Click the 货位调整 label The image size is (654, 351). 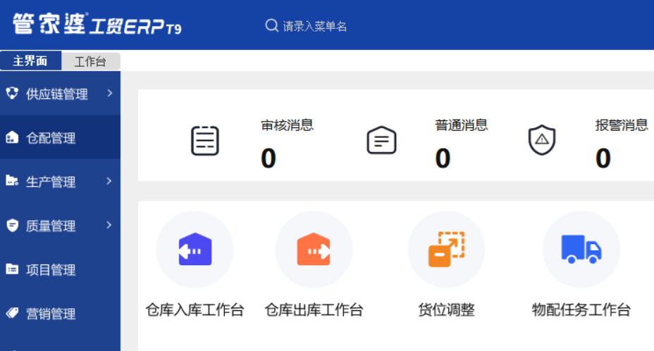446,309
